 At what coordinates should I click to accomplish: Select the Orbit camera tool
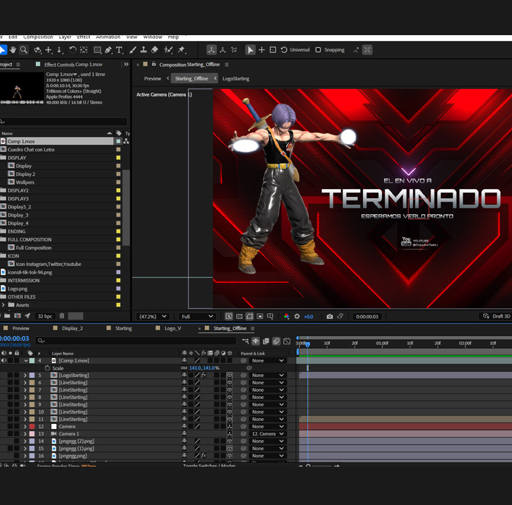pos(38,50)
